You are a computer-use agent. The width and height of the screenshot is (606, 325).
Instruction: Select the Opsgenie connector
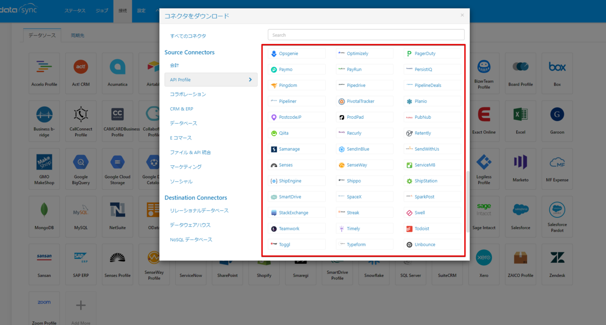(x=296, y=54)
